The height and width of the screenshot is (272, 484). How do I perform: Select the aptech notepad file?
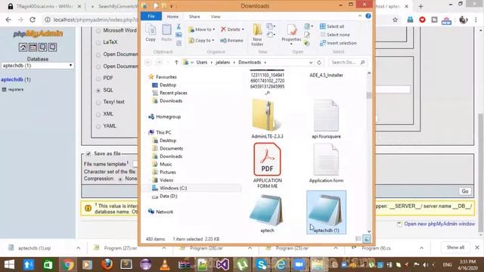pos(267,213)
